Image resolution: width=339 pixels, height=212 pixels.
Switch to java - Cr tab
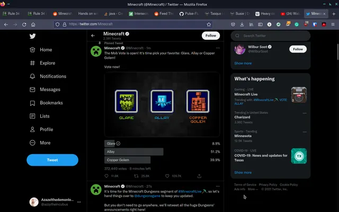(113, 14)
